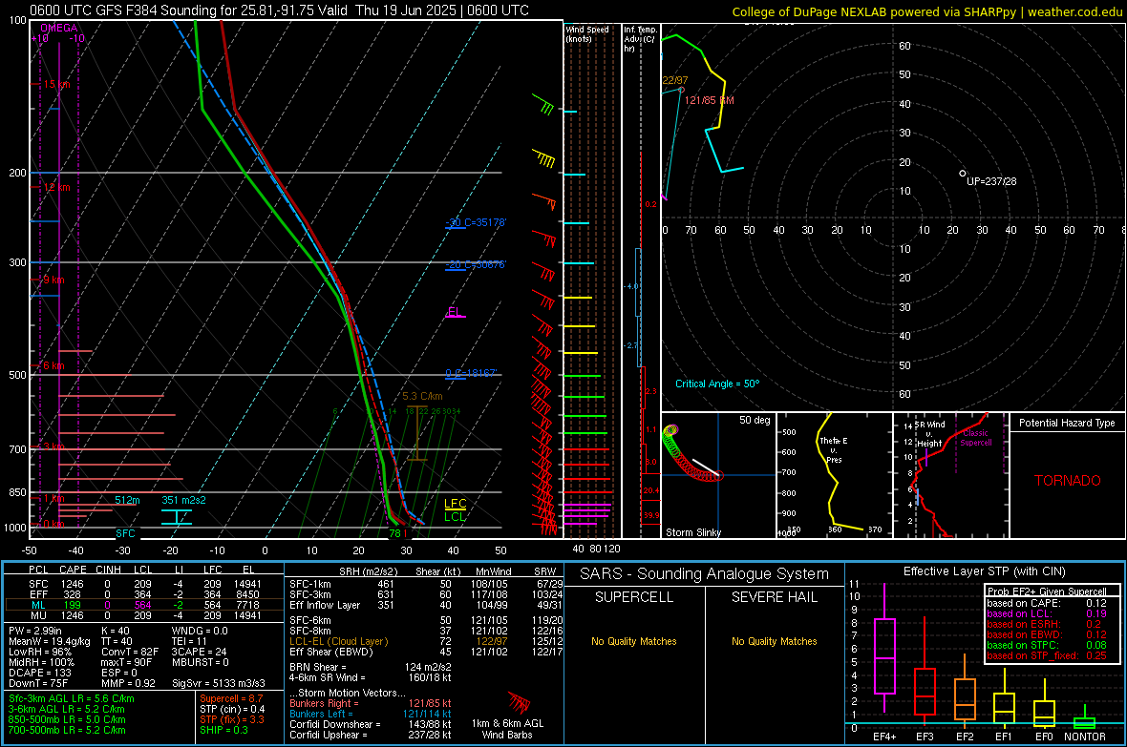Viewport: 1127px width, 747px height.
Task: Select the LCL-EL (Cloud Layer) row
Action: point(426,641)
